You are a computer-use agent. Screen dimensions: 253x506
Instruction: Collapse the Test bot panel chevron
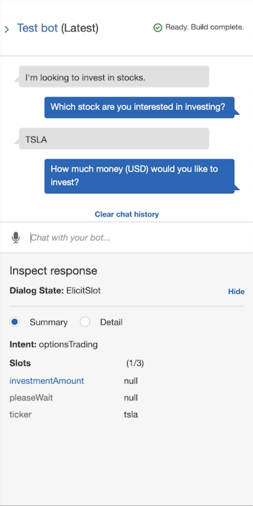[x=7, y=29]
